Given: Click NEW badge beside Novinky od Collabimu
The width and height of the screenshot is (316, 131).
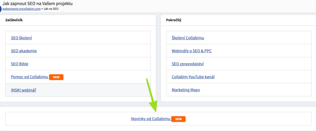Looking at the screenshot, I should point(178,119).
